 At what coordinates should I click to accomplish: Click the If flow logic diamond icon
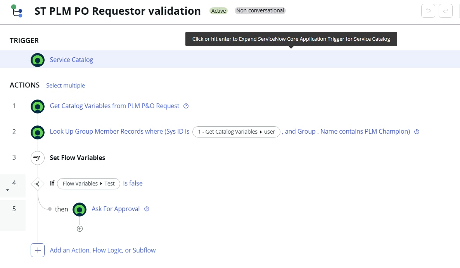click(x=38, y=183)
